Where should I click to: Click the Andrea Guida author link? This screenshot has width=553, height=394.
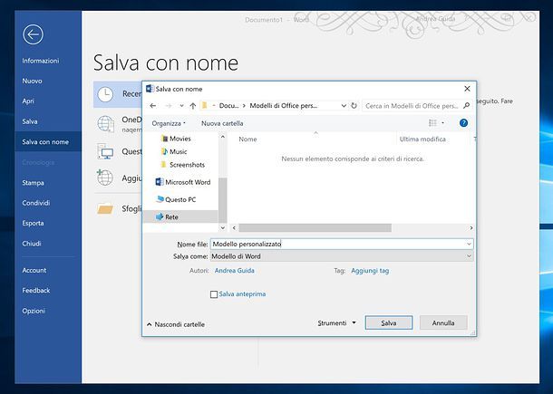pyautogui.click(x=235, y=271)
